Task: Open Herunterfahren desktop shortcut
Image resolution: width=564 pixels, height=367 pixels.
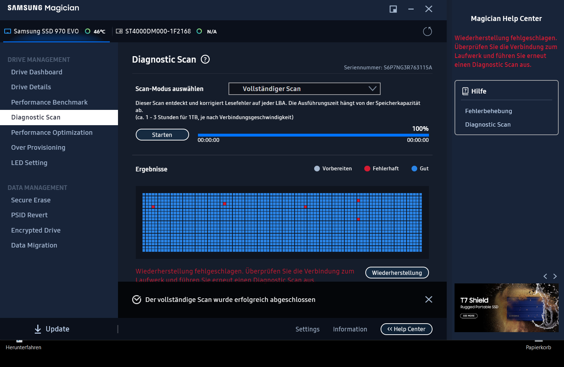Action: pos(23,347)
